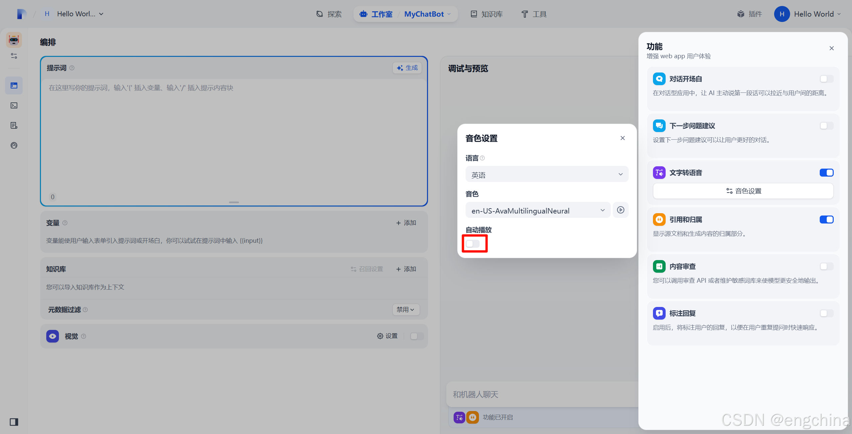This screenshot has width=852, height=434.
Task: Turn off text-to-speech toggle
Action: 826,173
